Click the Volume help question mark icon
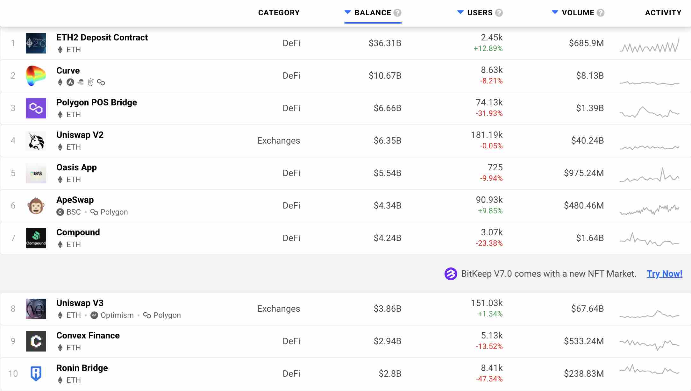 601,13
